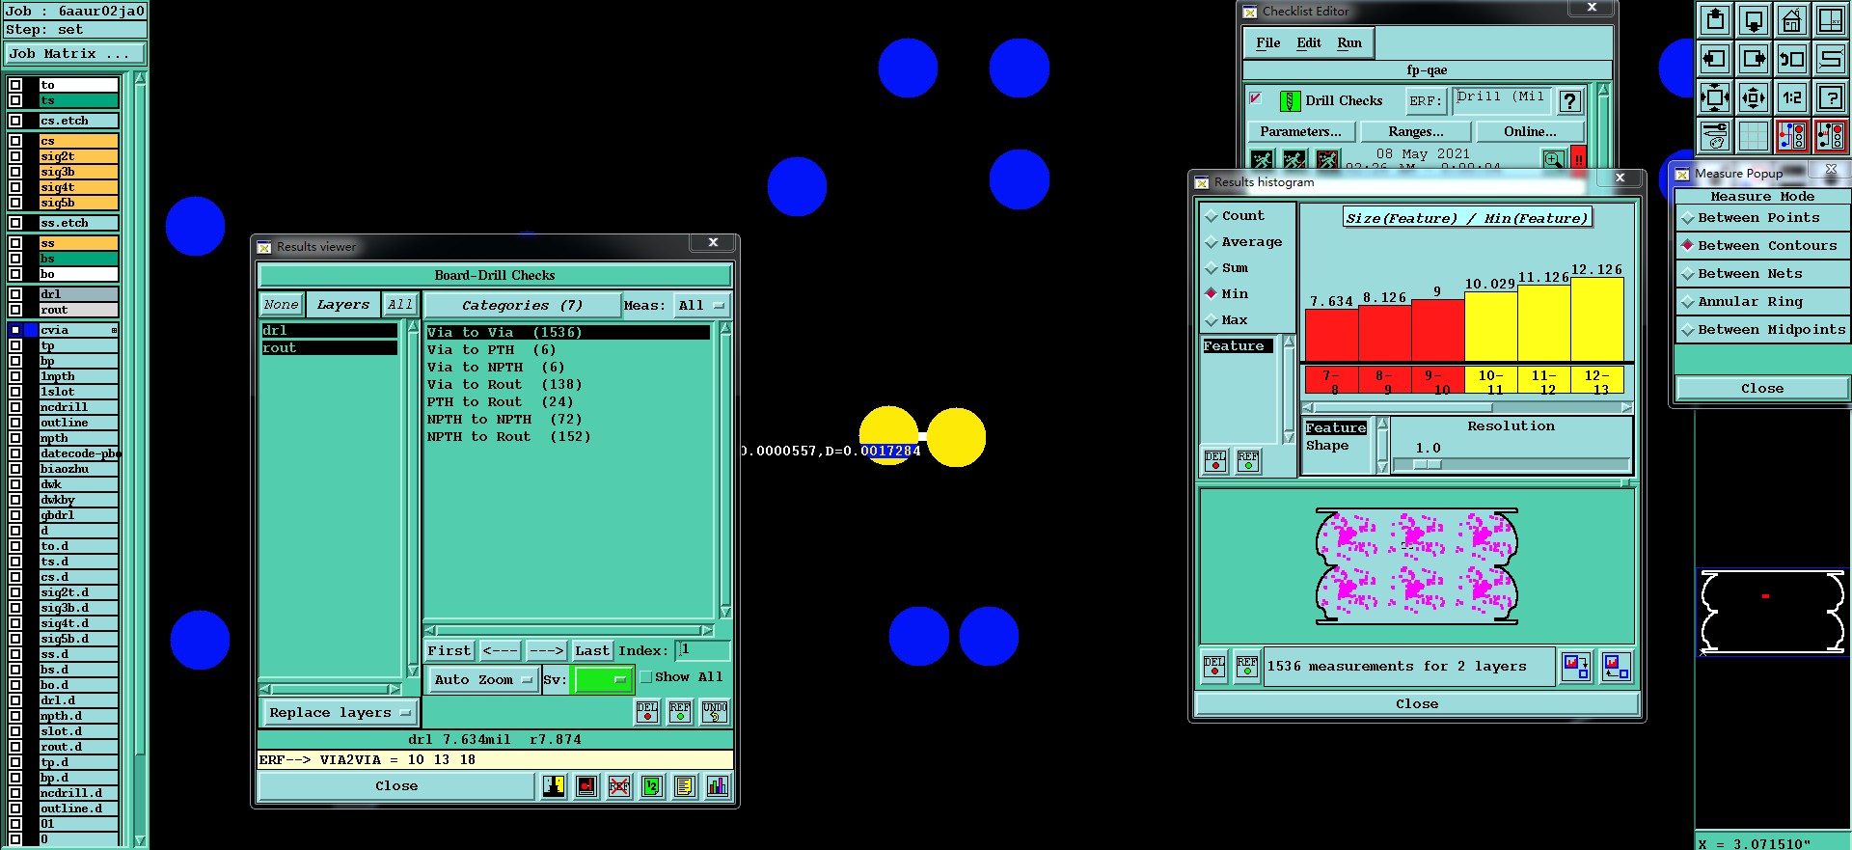Select the NPTH to Rout (152) category

tap(509, 437)
